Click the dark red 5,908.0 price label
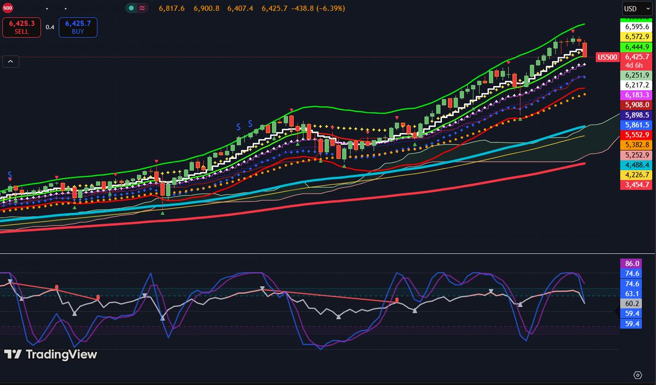This screenshot has width=656, height=385. point(636,105)
